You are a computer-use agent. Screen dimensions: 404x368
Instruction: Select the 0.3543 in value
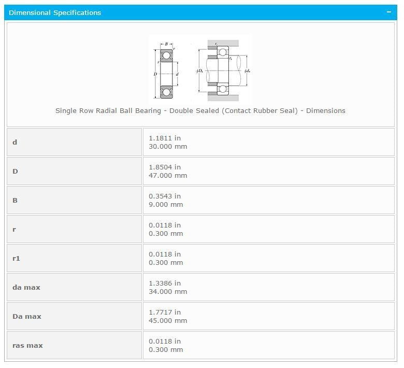tap(165, 196)
